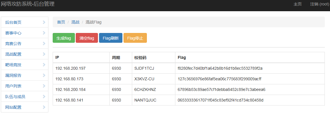The height and width of the screenshot is (115, 330).
Task: Click chevron arrow beside 靶场竞技
Action: 44,65
